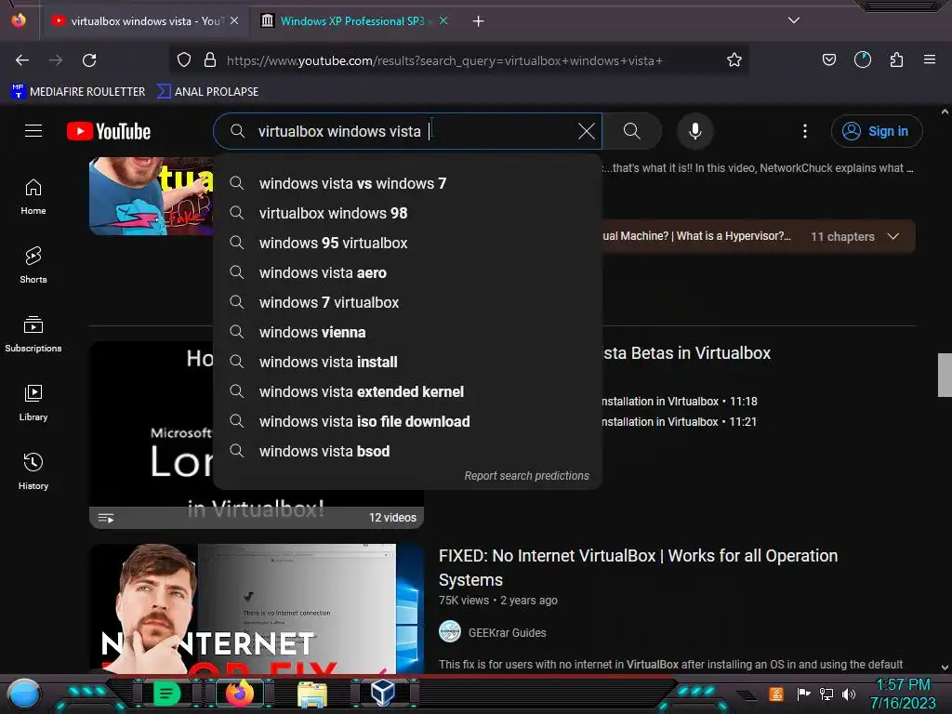Viewport: 952px width, 714px height.
Task: Go back in Firefox
Action: (22, 60)
